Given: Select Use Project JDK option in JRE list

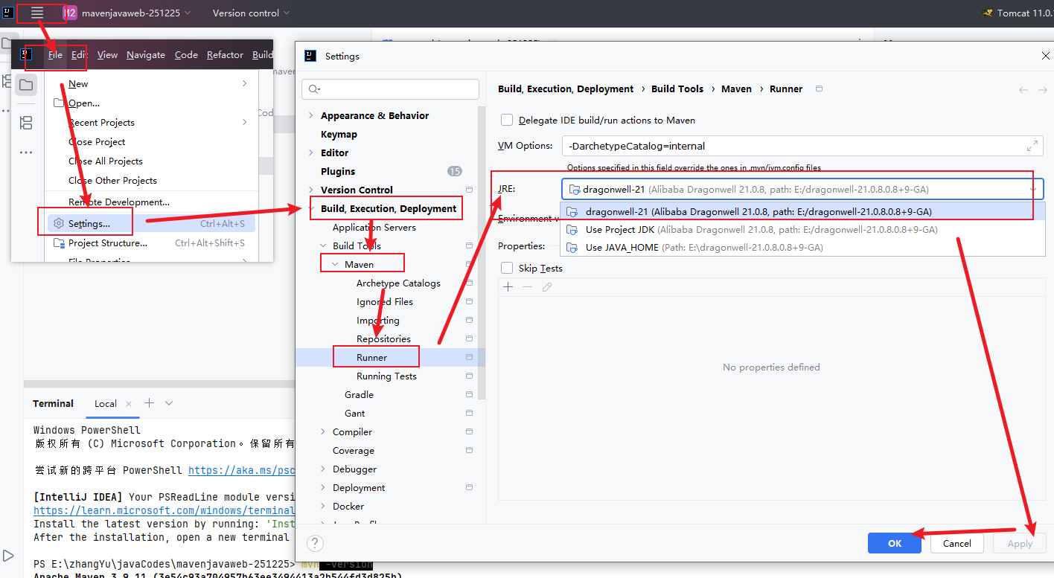Looking at the screenshot, I should coord(802,229).
